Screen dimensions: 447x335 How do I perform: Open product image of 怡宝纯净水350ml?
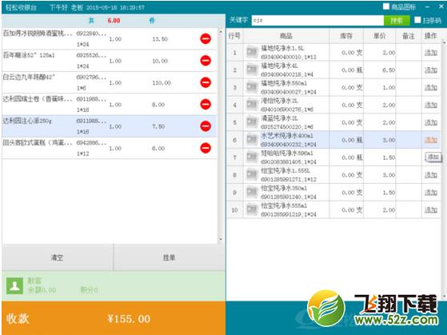252,192
